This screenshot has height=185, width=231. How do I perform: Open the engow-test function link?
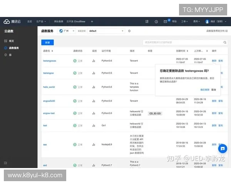(x=49, y=113)
